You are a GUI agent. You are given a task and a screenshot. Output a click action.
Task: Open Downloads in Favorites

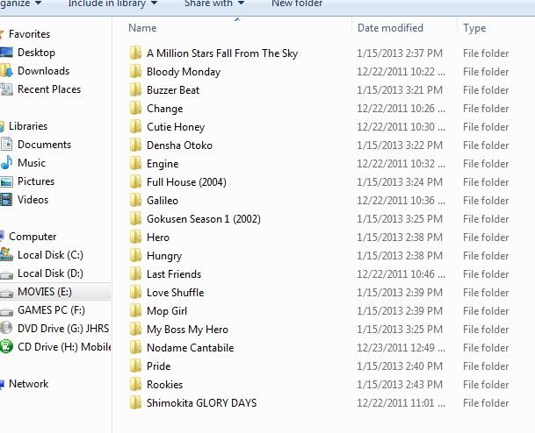point(43,71)
